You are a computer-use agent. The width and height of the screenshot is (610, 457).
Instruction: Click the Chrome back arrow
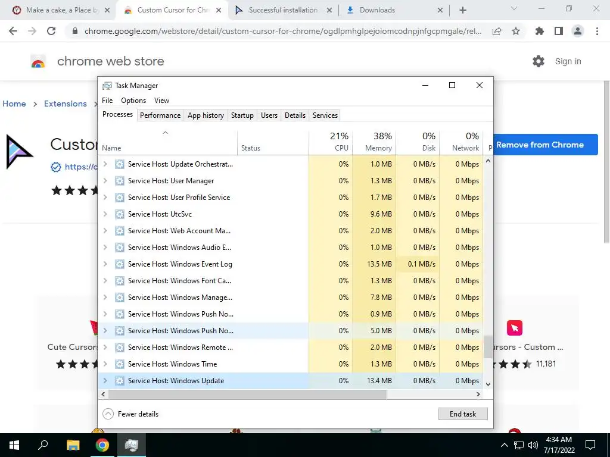[x=13, y=31]
